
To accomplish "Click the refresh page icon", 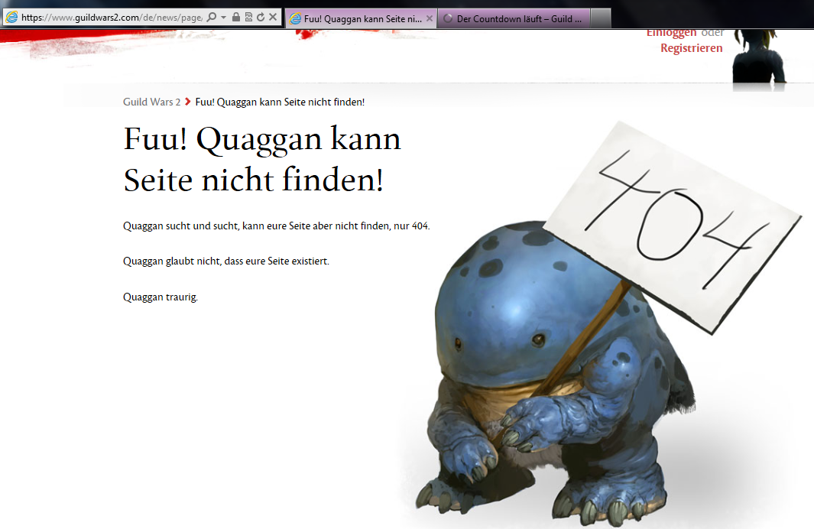I will pos(261,17).
